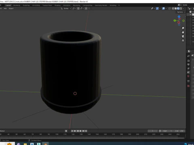This screenshot has width=194, height=145.
Task: Switch to the Rendering workspace tab
Action: [76, 5]
